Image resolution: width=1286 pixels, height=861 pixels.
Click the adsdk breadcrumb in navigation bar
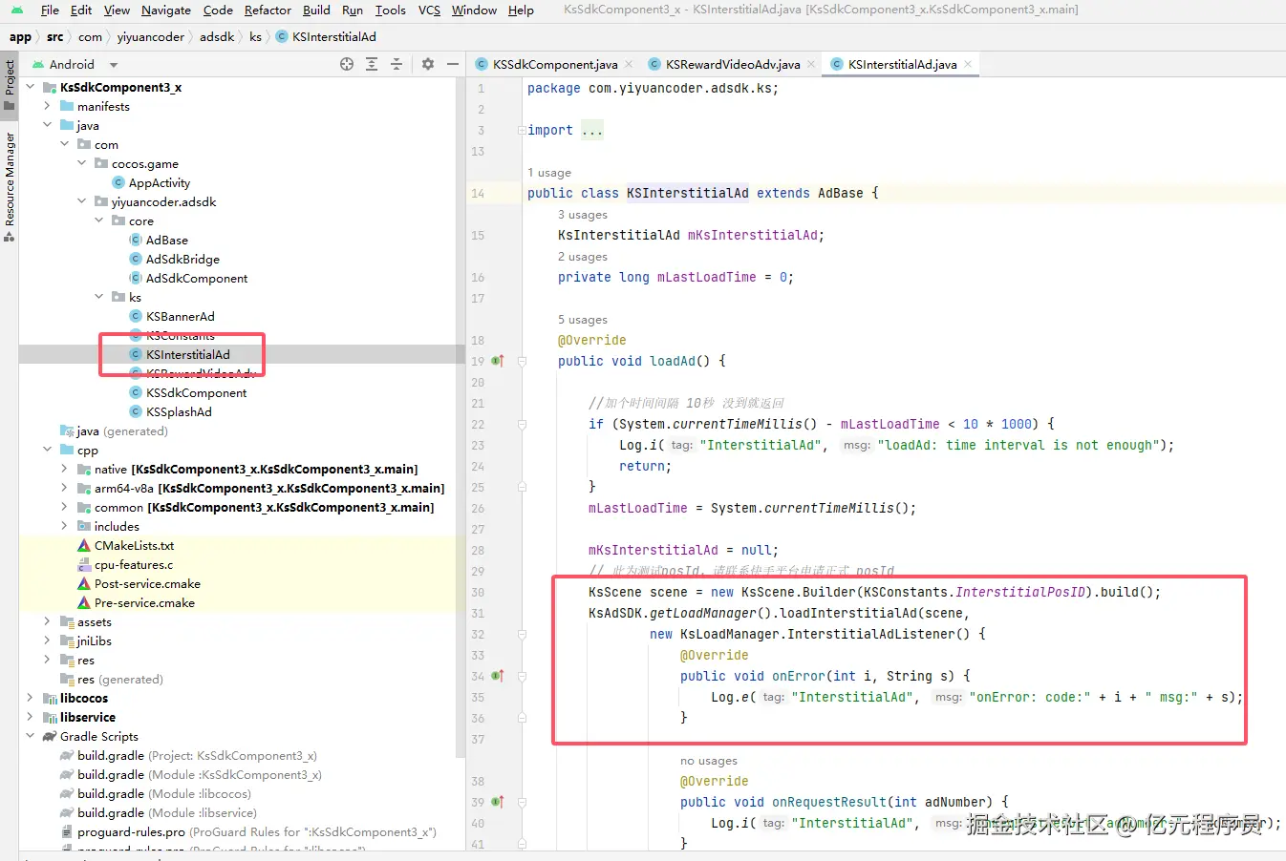[x=217, y=36]
